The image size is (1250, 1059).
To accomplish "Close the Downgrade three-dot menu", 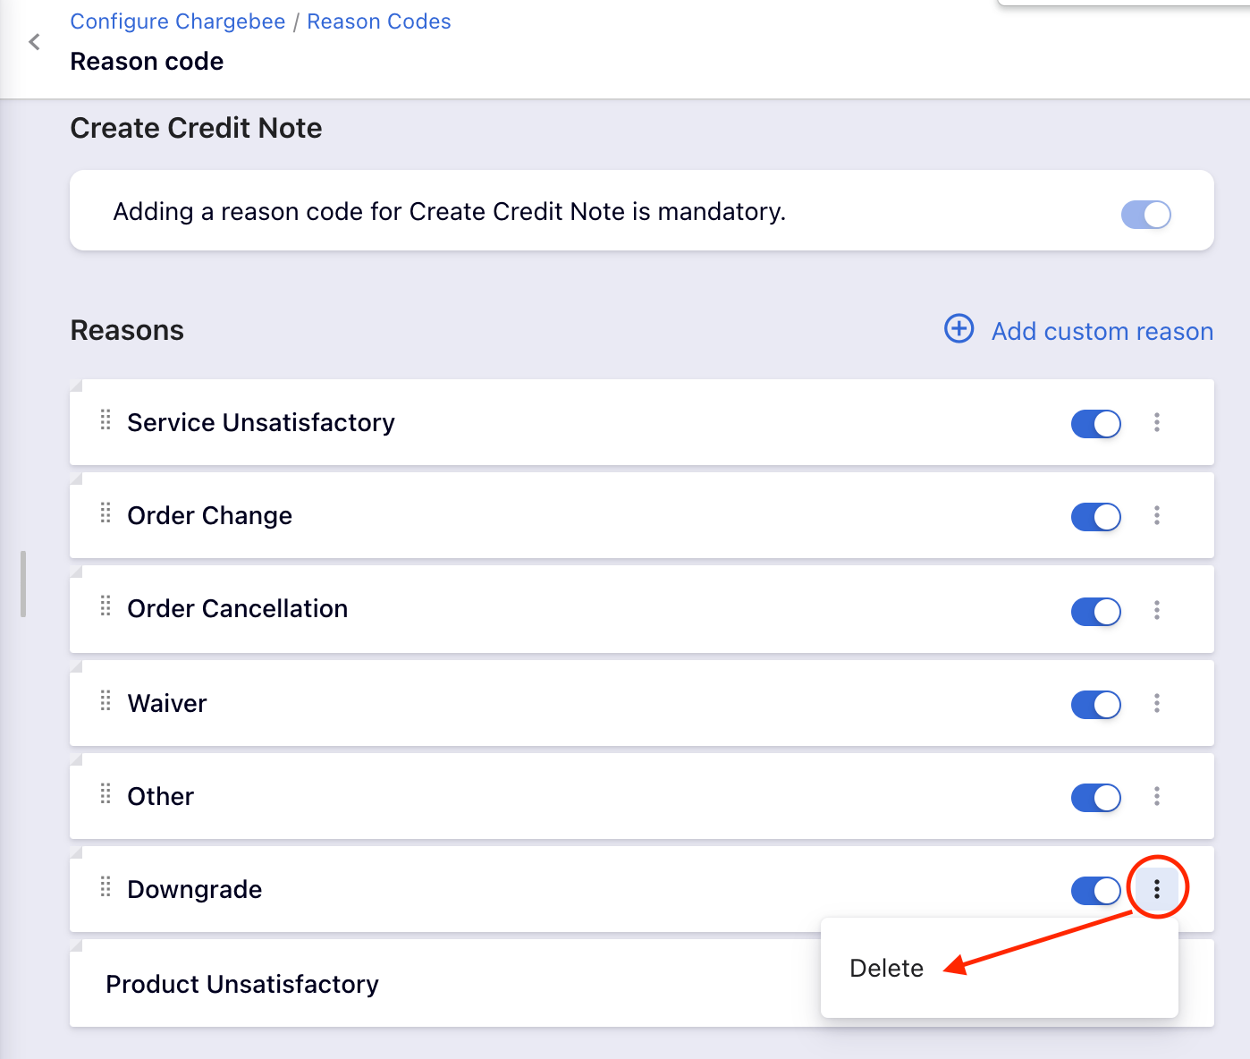I will tap(1157, 889).
